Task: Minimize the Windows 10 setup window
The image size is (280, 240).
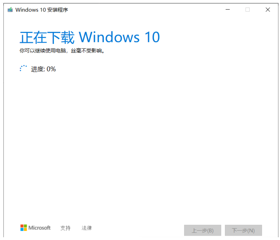Action: pos(228,10)
